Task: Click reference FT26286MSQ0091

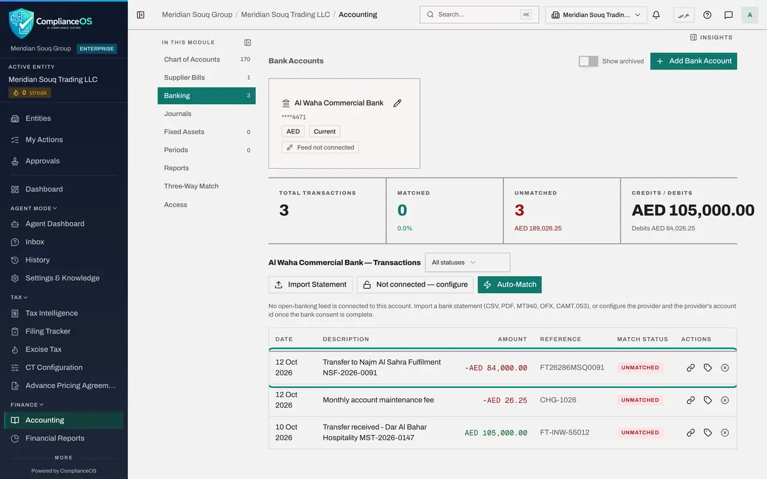Action: [x=572, y=368]
